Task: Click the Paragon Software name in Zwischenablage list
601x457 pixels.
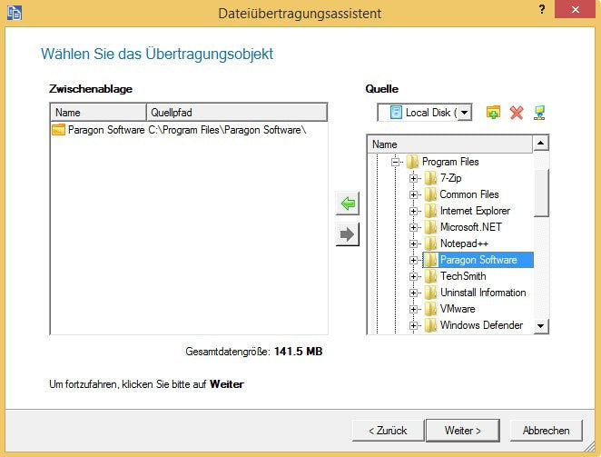Action: pyautogui.click(x=106, y=130)
